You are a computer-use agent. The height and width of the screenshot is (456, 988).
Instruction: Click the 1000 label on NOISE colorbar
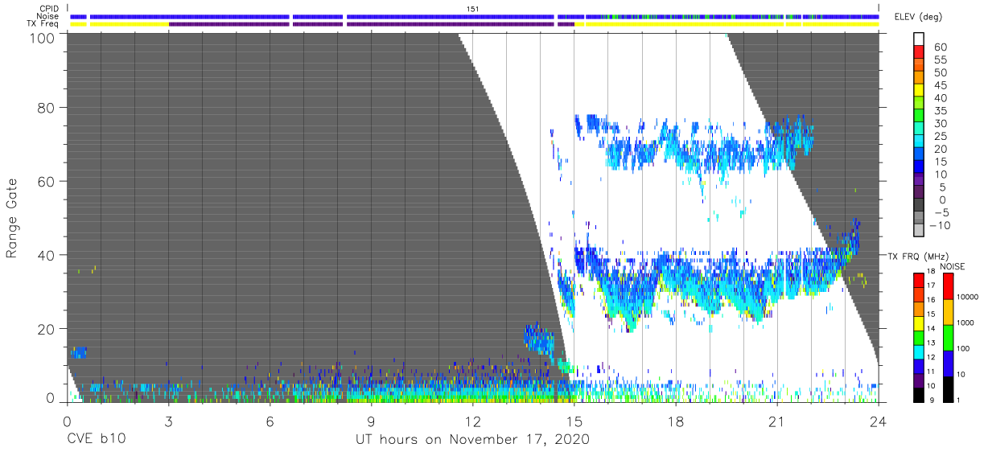tap(967, 322)
